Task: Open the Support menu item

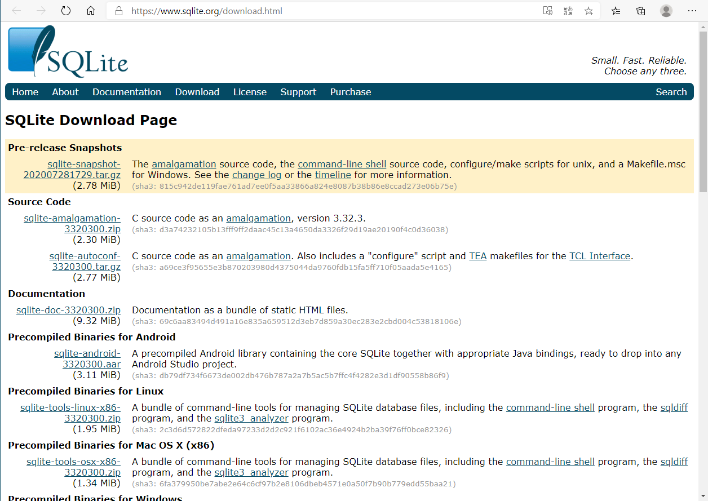Action: 298,92
